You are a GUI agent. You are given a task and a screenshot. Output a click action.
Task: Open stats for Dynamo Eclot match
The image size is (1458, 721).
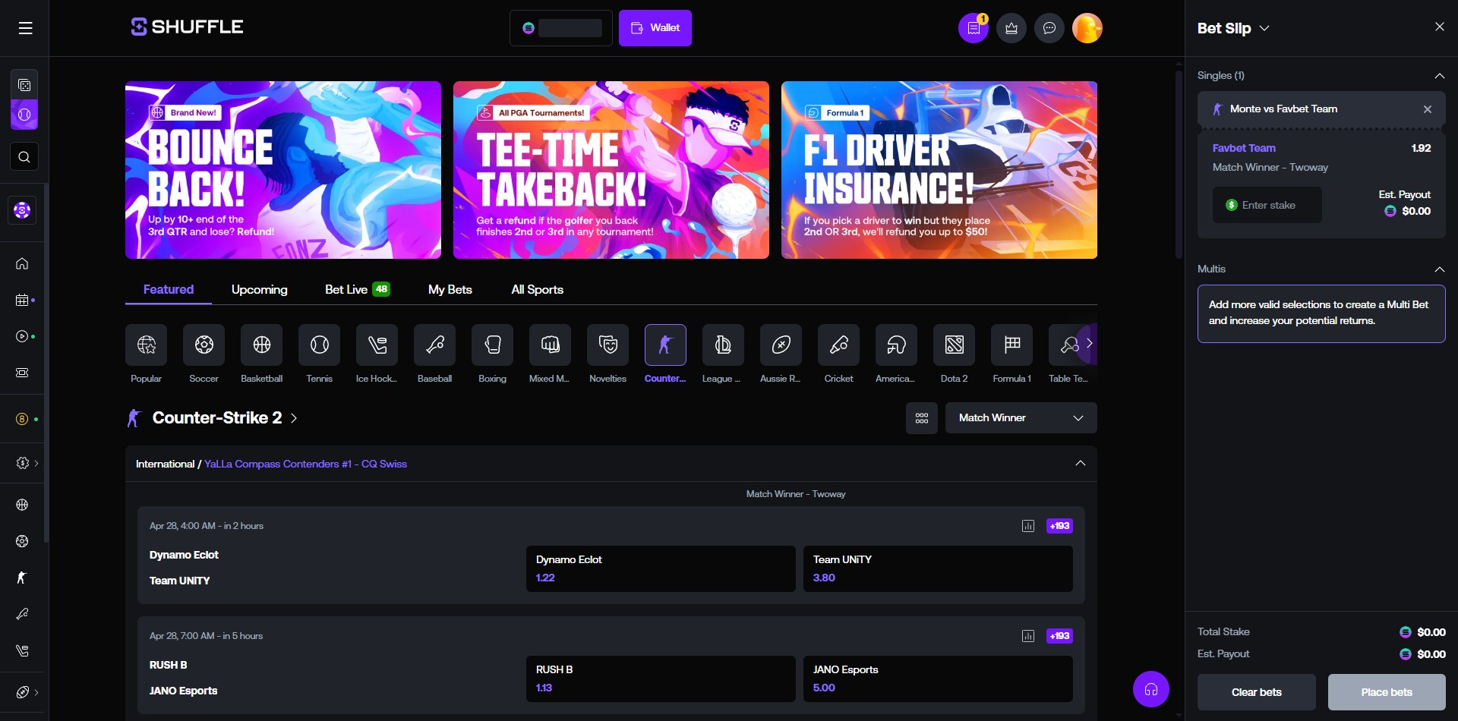click(x=1028, y=526)
